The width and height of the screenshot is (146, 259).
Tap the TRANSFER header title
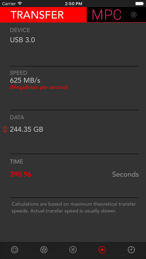(x=37, y=15)
